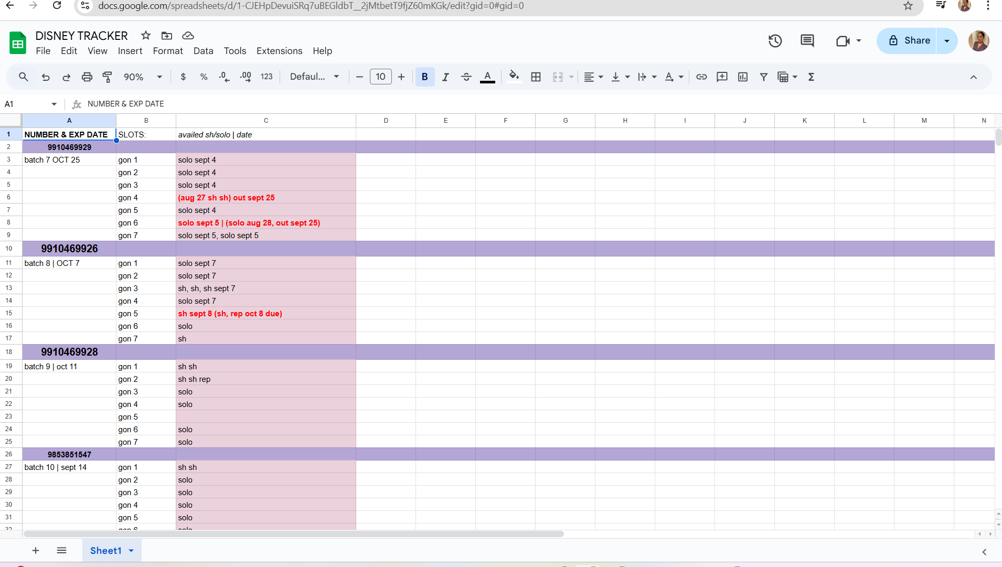
Task: Select column C header
Action: (266, 121)
